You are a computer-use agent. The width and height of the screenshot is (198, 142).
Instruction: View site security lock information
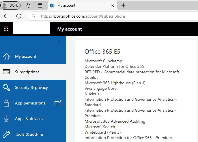[x=34, y=16]
